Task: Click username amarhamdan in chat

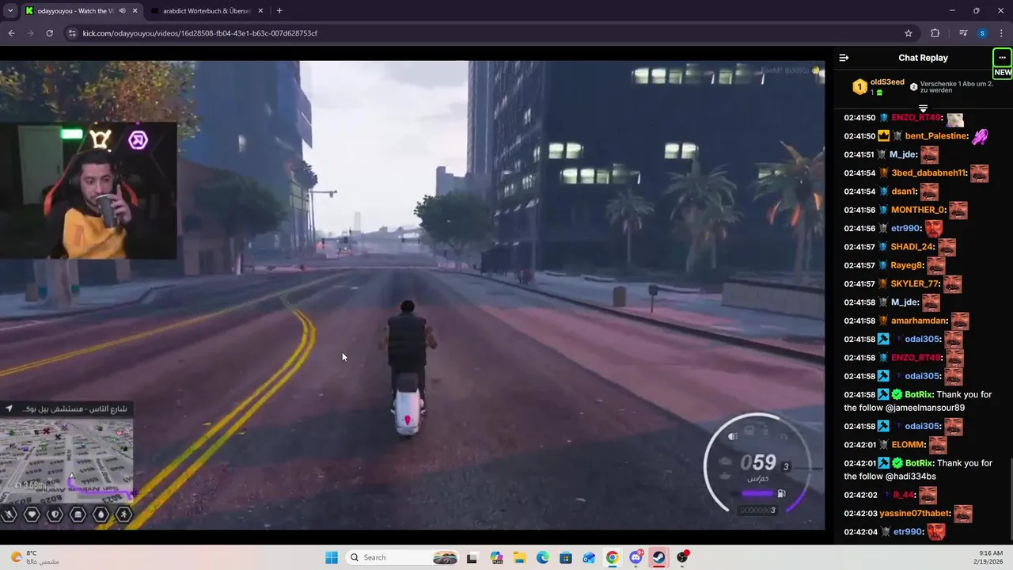Action: tap(919, 321)
